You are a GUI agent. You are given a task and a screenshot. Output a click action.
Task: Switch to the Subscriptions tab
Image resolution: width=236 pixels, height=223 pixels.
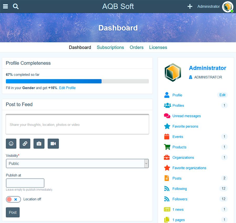[x=110, y=47]
